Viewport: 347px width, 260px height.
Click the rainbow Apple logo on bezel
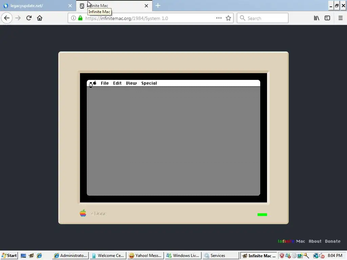[83, 213]
